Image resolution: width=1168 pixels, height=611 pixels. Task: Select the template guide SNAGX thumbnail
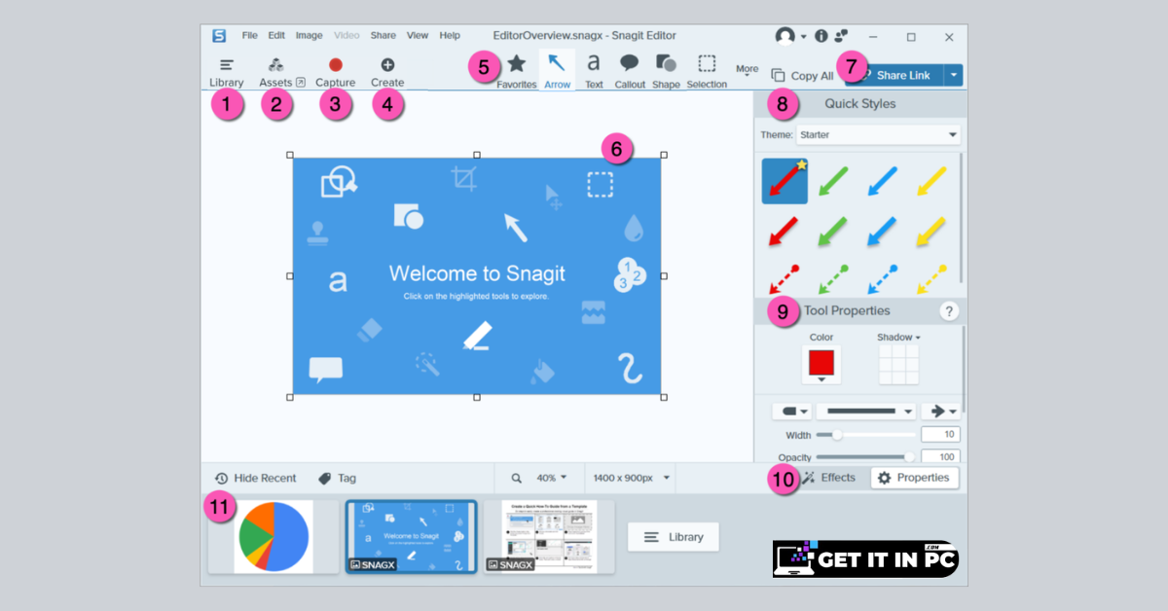pos(549,536)
